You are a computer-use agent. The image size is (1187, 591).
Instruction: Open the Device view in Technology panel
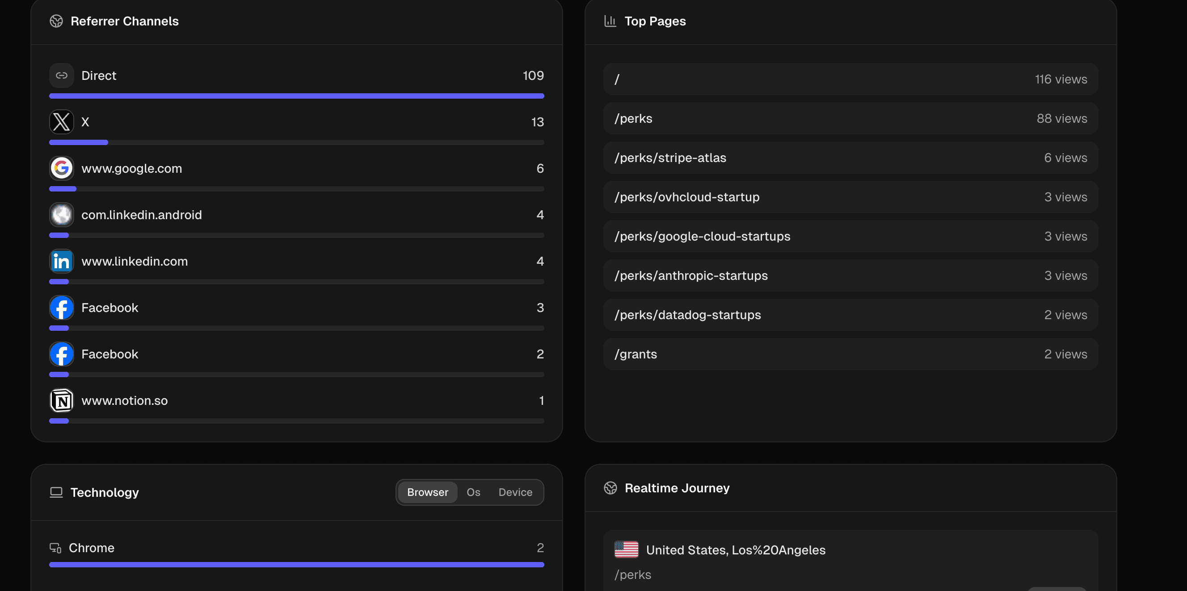click(x=515, y=492)
